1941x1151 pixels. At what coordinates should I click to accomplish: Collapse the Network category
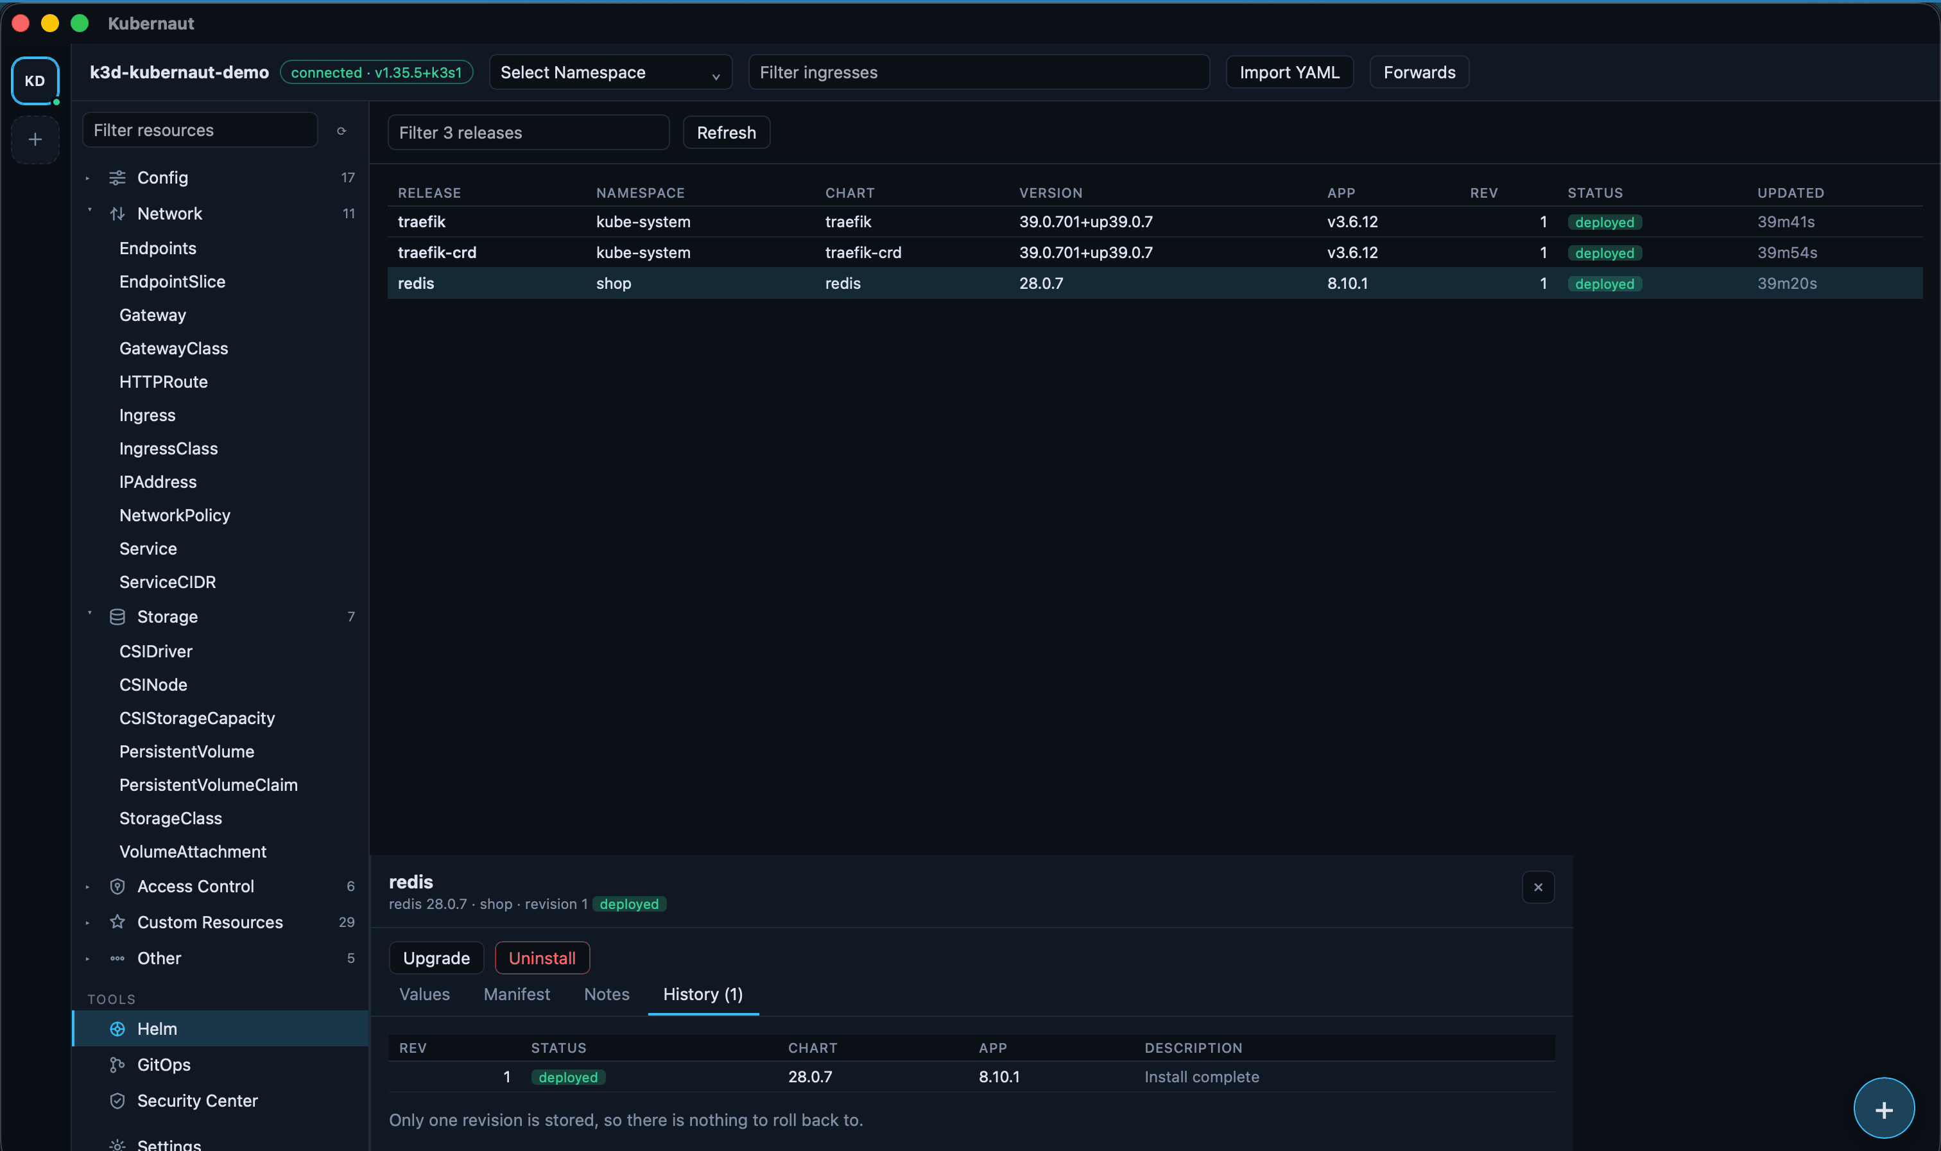coord(90,210)
